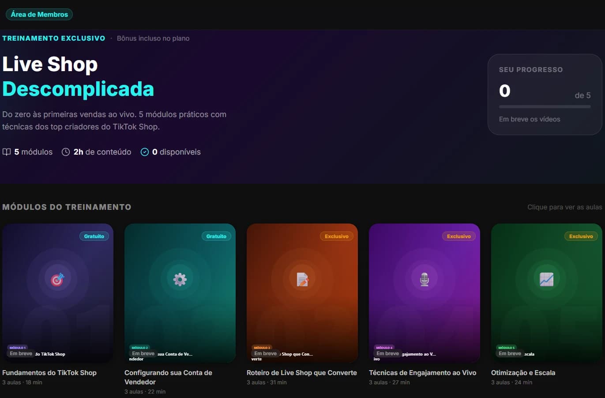Click the Módulo 1 label on first card
The height and width of the screenshot is (398, 605).
(18, 348)
